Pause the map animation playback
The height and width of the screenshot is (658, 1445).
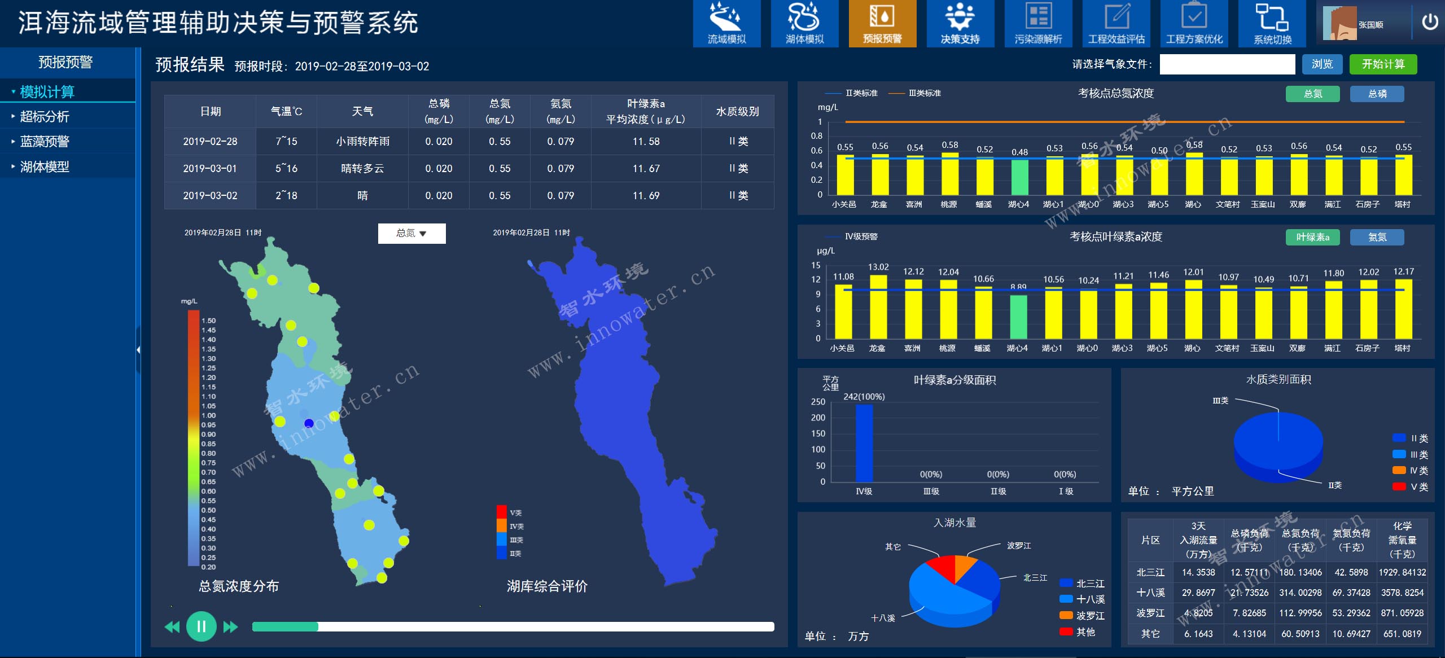(201, 626)
